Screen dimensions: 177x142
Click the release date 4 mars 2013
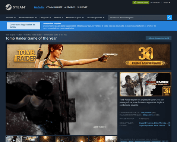pyautogui.click(x=144, y=118)
